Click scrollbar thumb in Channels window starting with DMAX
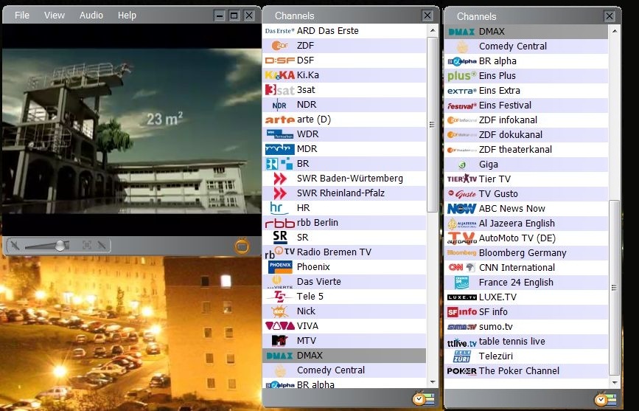 pos(615,287)
